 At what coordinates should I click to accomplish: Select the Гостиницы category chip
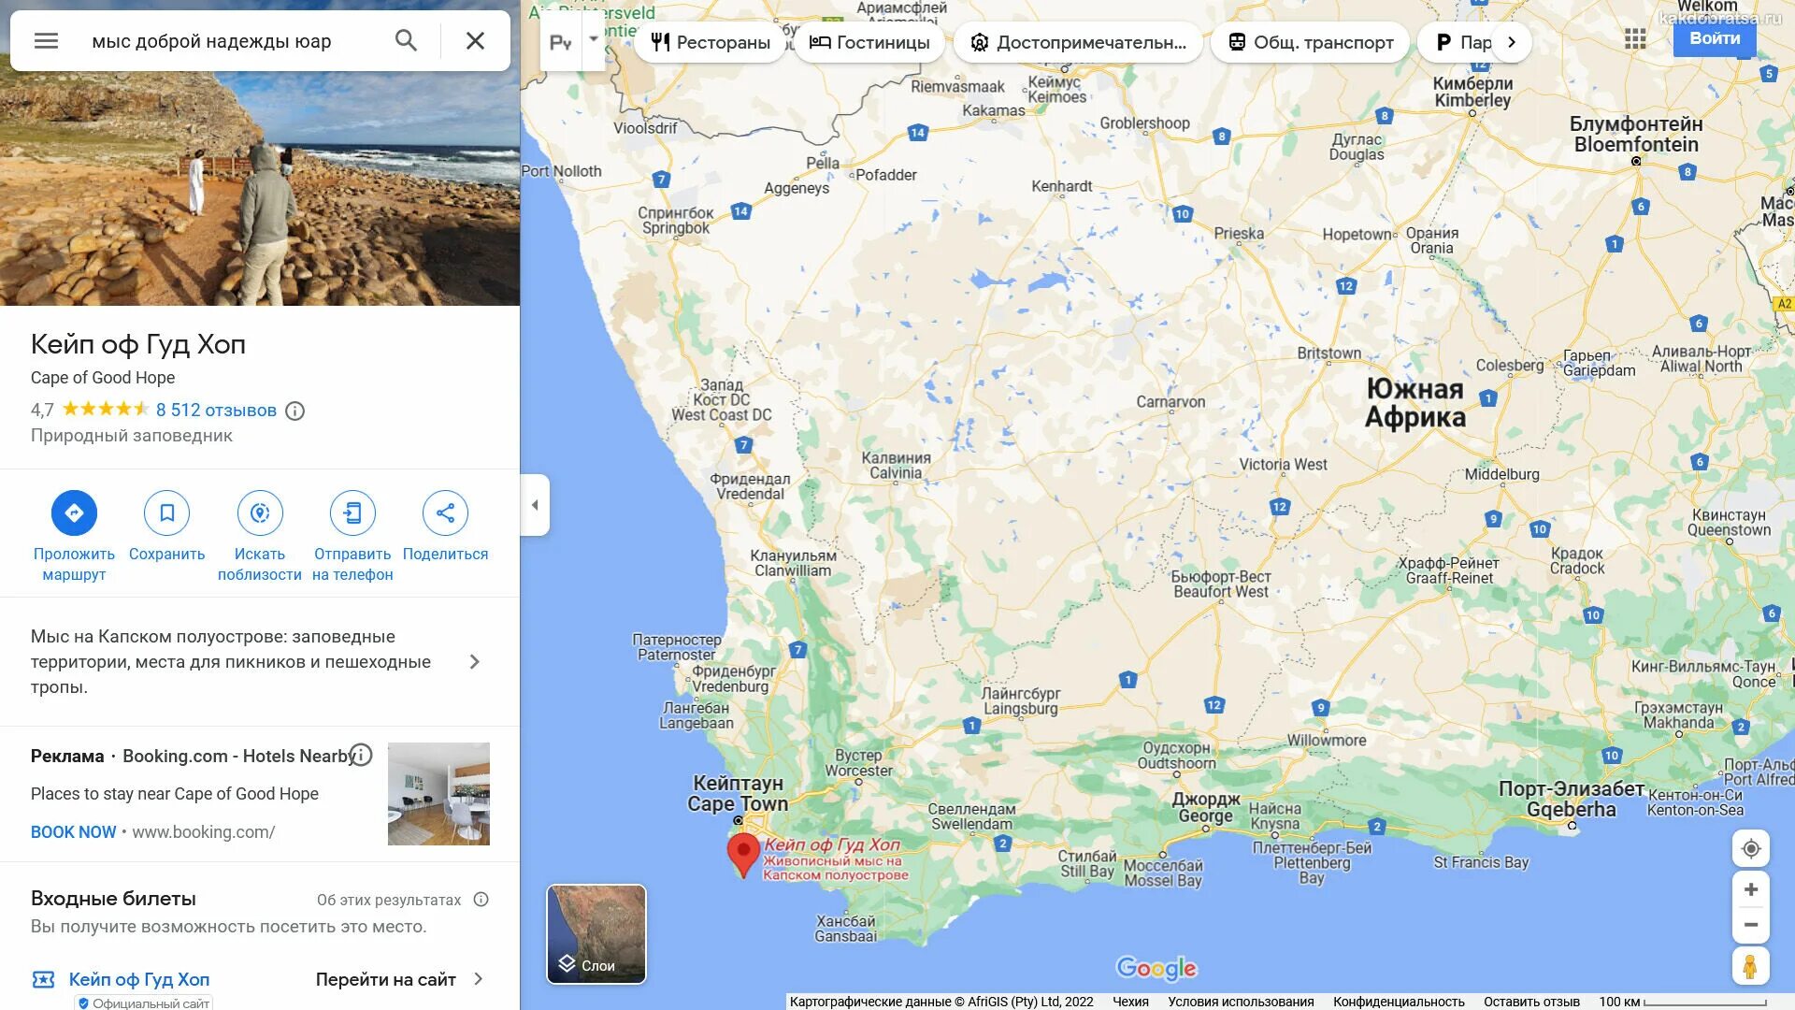click(869, 42)
